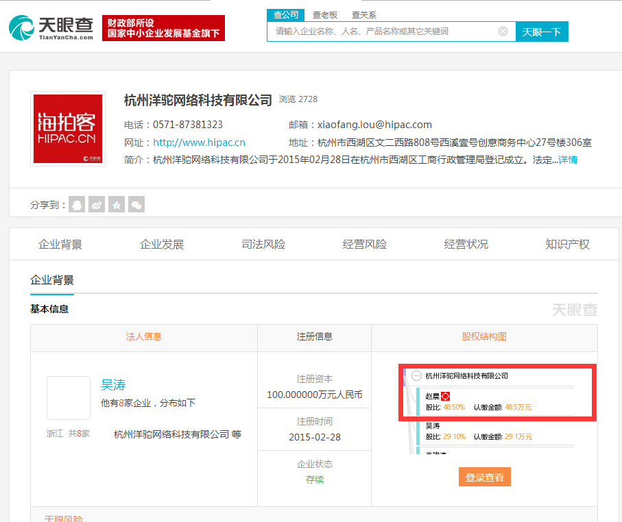The width and height of the screenshot is (622, 522).
Task: Click the 存续 company status
Action: tap(315, 480)
